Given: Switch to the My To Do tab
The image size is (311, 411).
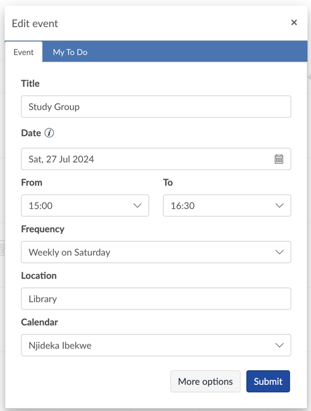Looking at the screenshot, I should coord(70,52).
